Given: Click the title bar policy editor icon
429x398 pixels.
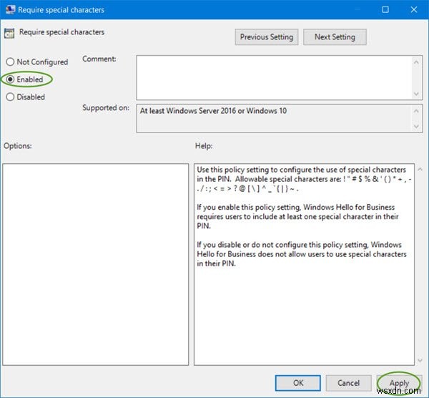Looking at the screenshot, I should (x=11, y=9).
